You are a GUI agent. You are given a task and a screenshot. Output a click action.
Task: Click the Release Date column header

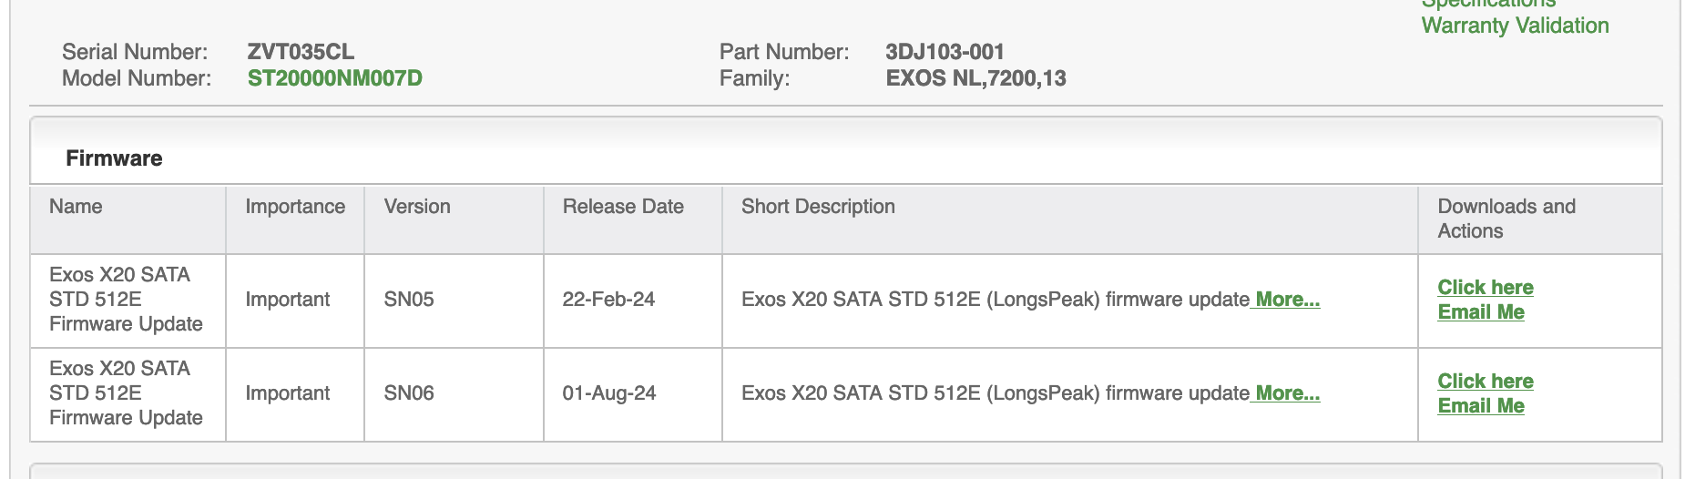(623, 207)
